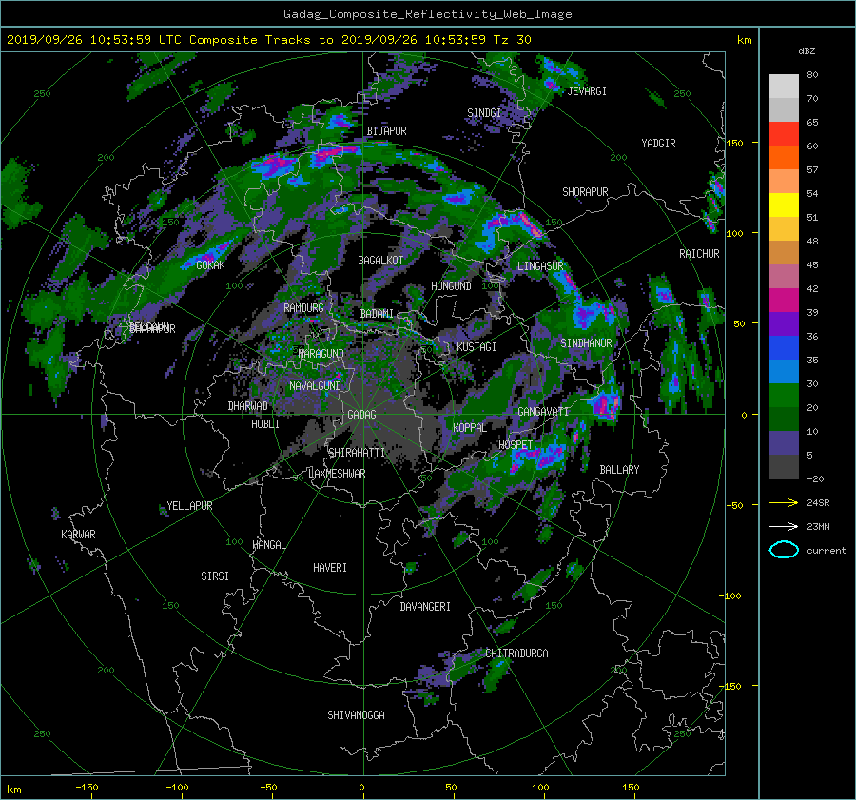Click the 'current' legend label

click(827, 551)
